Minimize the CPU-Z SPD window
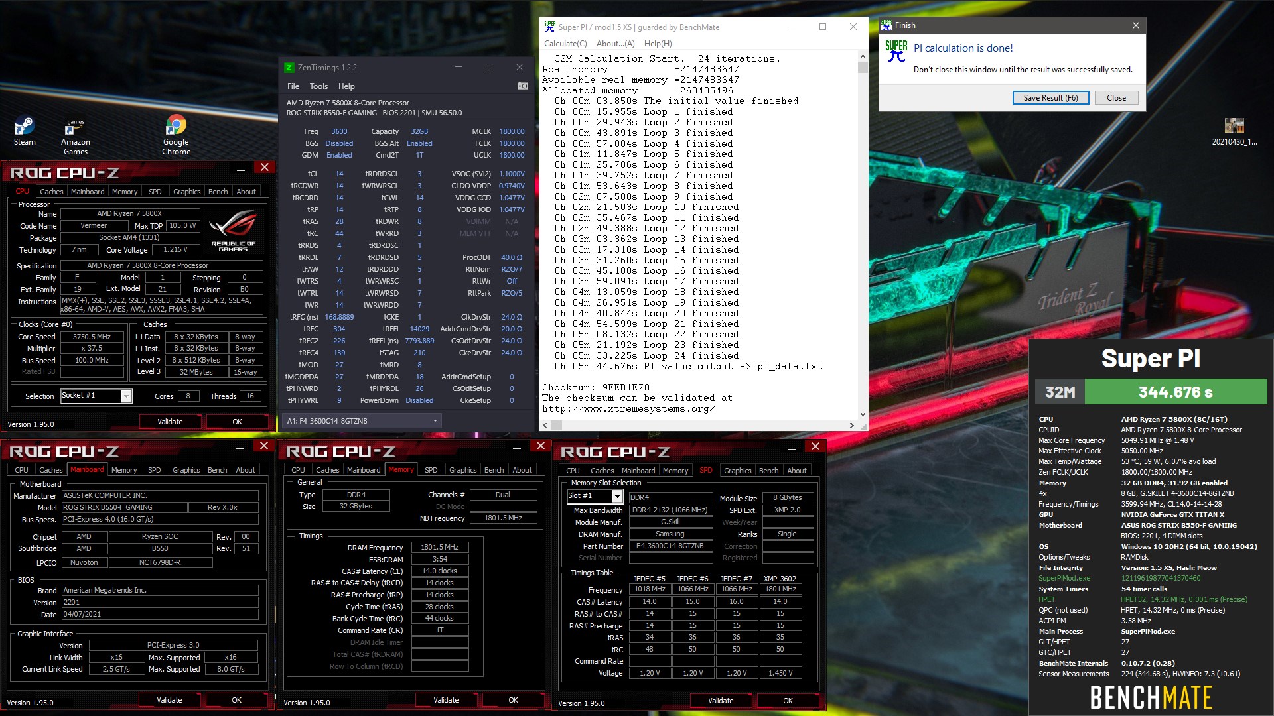The height and width of the screenshot is (716, 1274). tap(792, 449)
